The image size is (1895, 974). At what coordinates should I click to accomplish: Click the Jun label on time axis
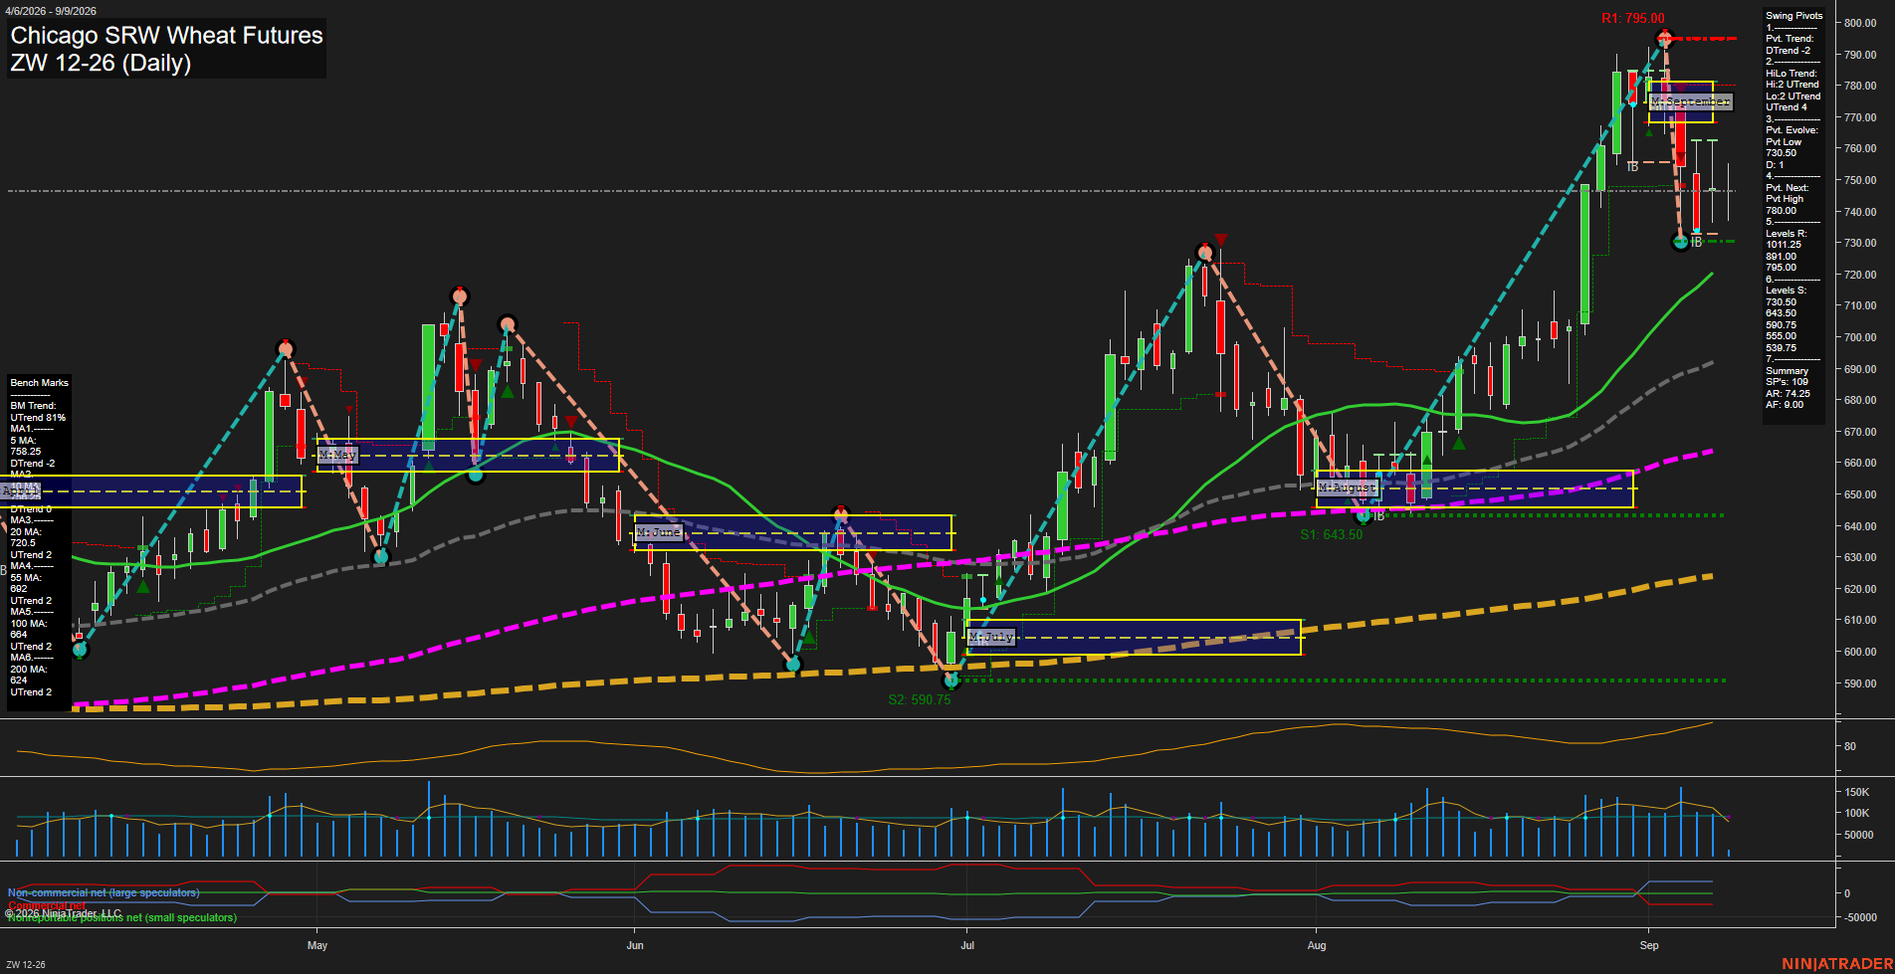coord(635,945)
